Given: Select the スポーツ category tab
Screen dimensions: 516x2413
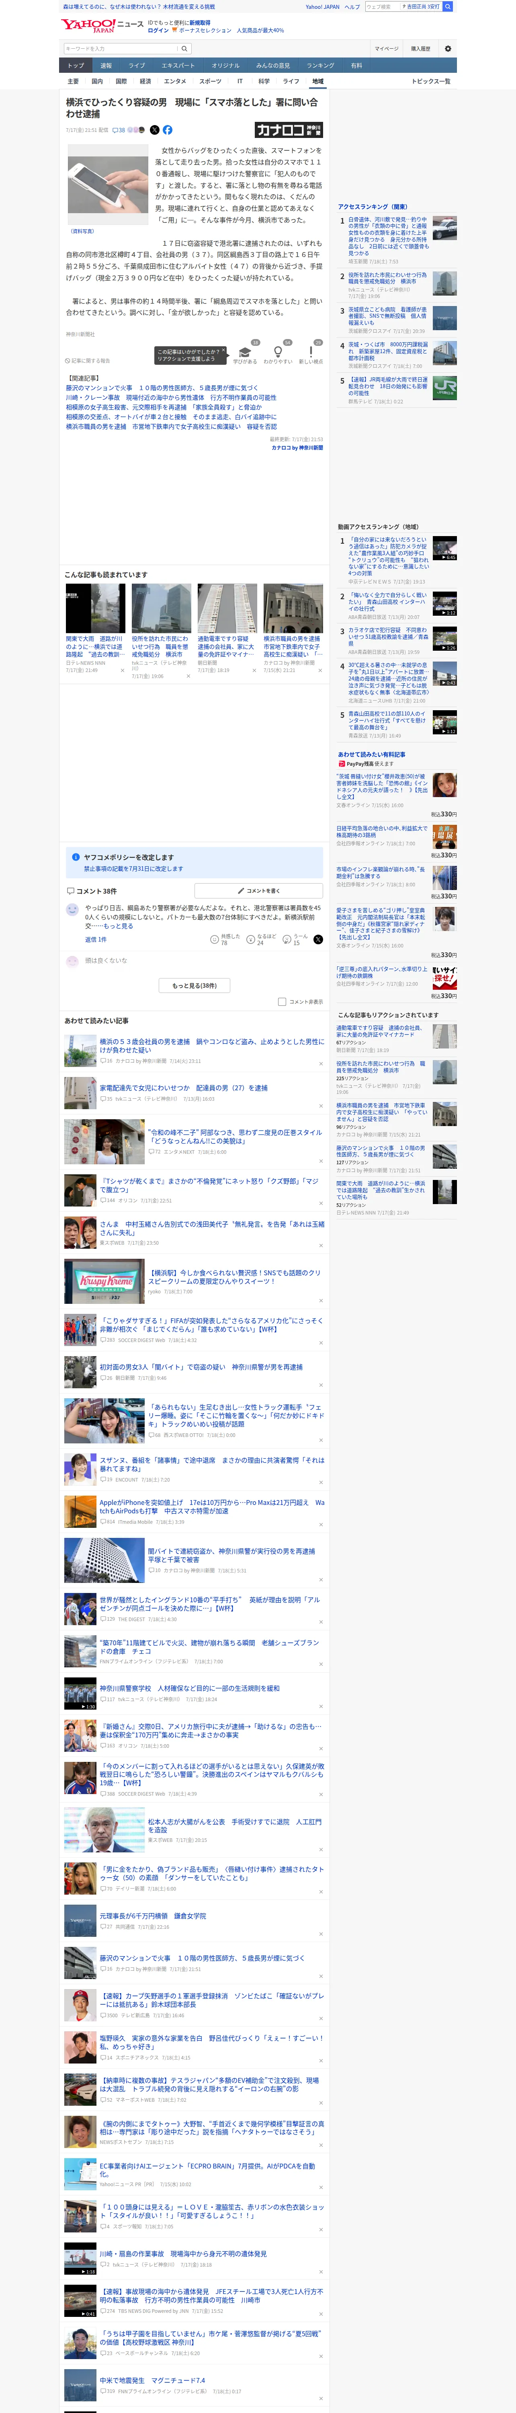Looking at the screenshot, I should point(210,82).
